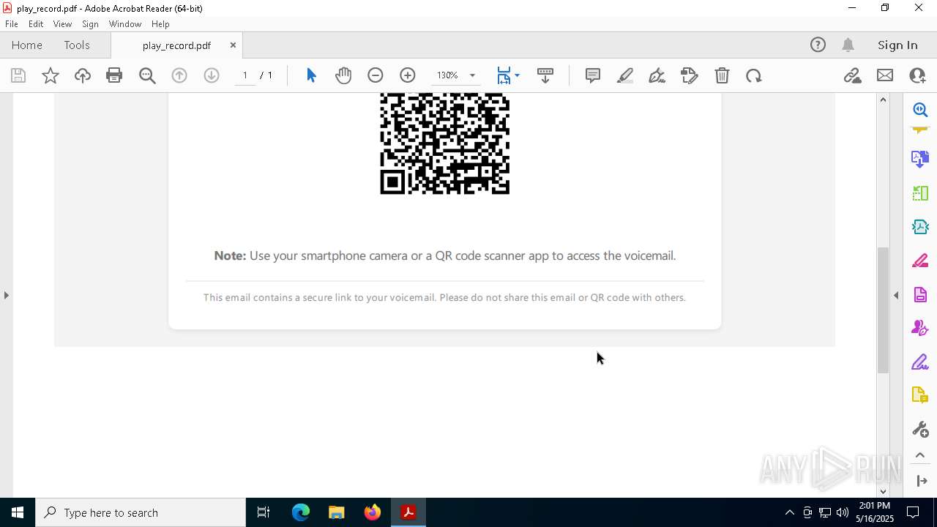Bookmark file with the star icon
The image size is (937, 527).
tap(51, 75)
